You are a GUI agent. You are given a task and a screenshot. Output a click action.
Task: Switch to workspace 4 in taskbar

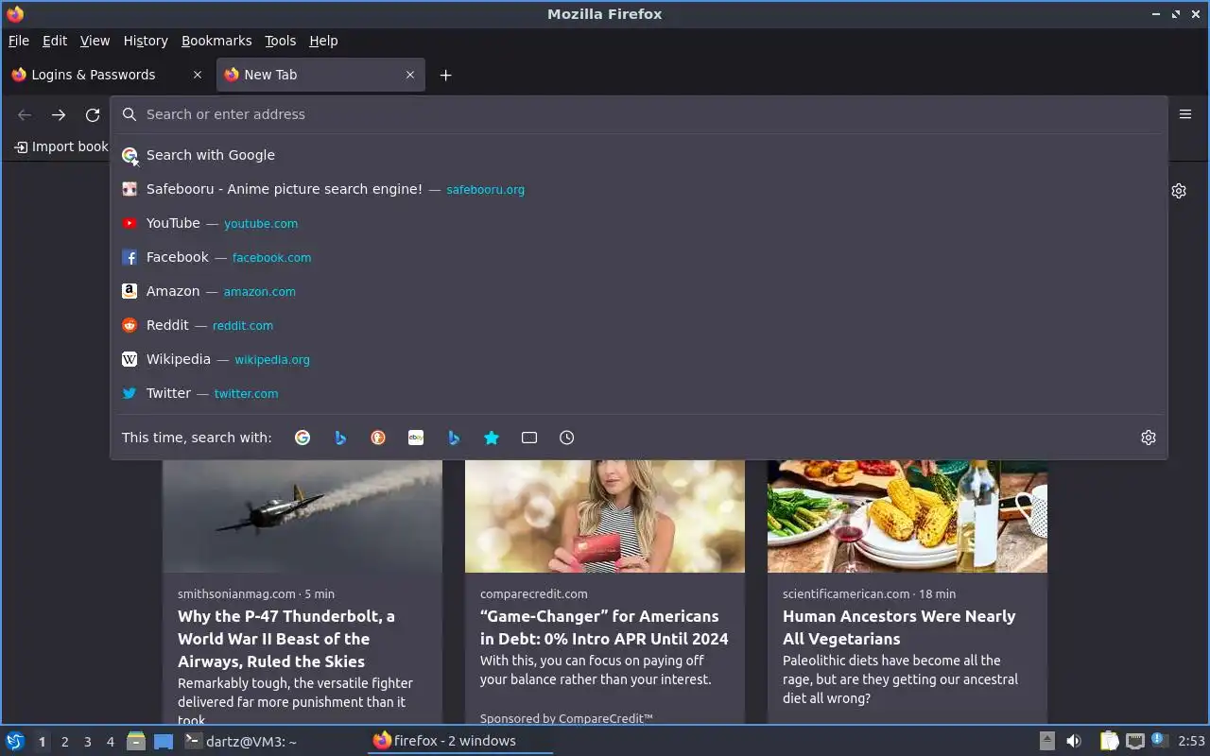coord(111,742)
